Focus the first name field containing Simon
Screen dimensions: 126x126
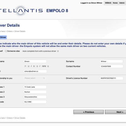click(35, 61)
